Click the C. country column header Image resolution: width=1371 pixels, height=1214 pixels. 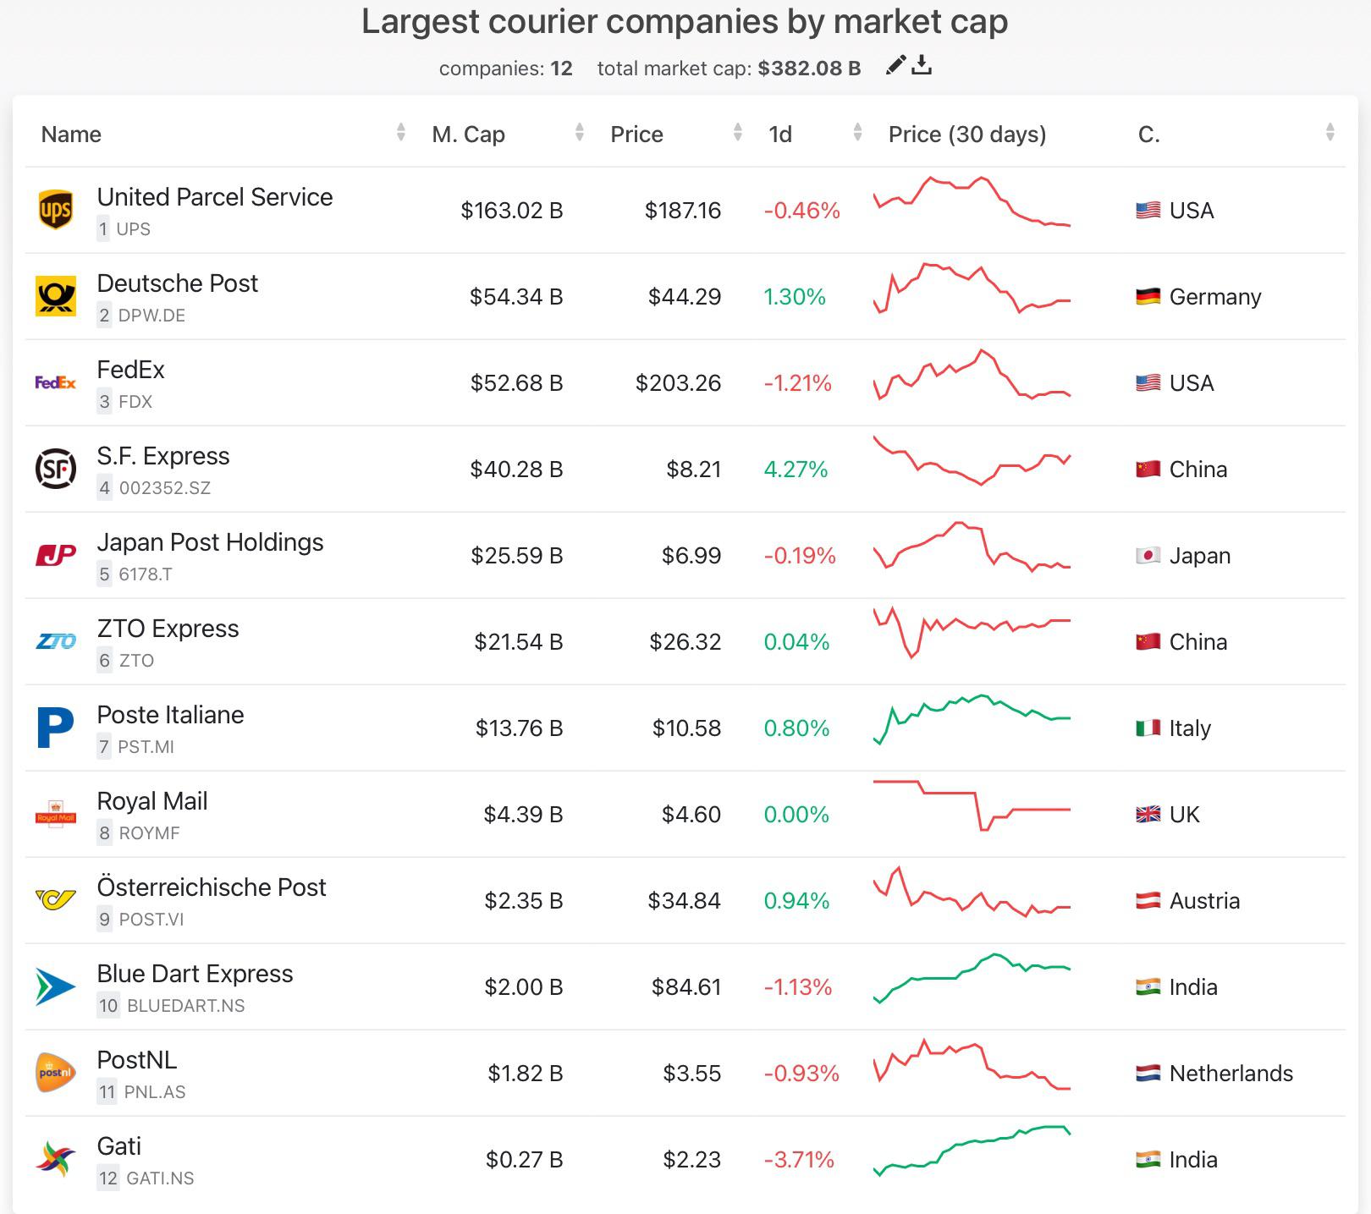tap(1148, 134)
